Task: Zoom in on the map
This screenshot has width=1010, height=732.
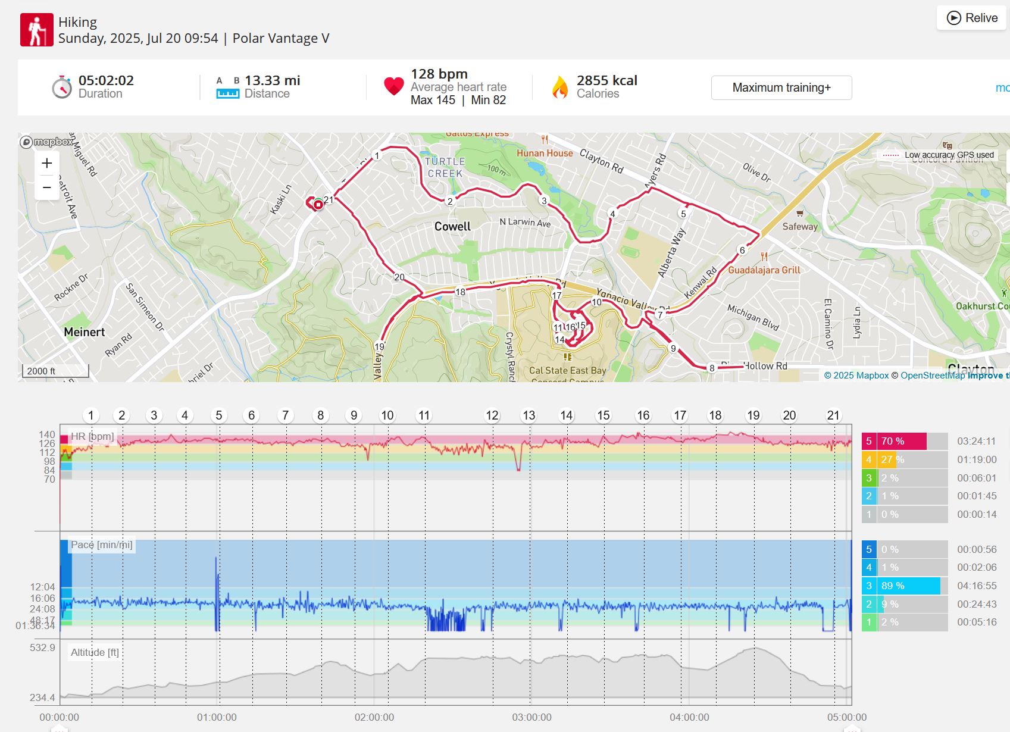Action: 47,163
